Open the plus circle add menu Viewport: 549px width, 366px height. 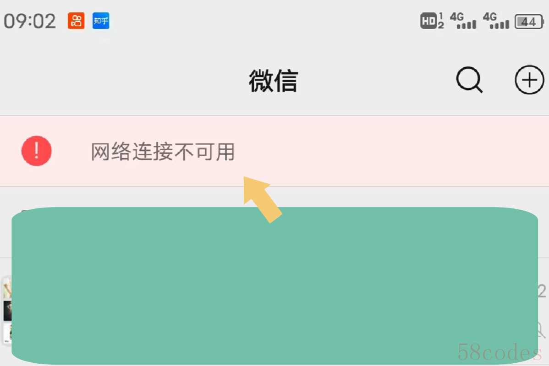pos(529,80)
